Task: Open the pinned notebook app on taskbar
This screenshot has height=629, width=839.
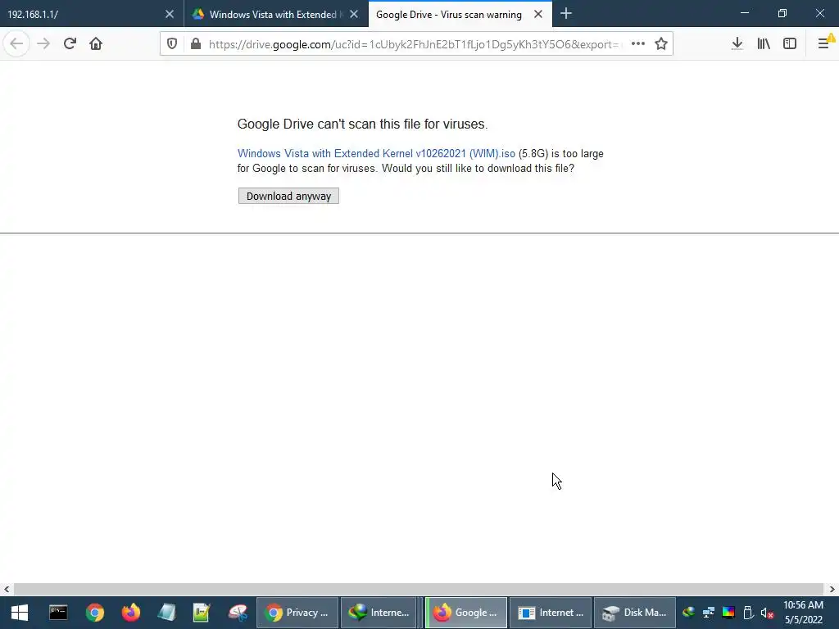Action: click(166, 613)
